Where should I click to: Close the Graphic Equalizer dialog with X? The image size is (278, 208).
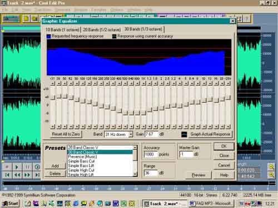click(x=232, y=21)
